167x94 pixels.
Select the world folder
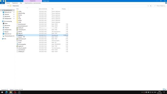pyautogui.click(x=20, y=22)
